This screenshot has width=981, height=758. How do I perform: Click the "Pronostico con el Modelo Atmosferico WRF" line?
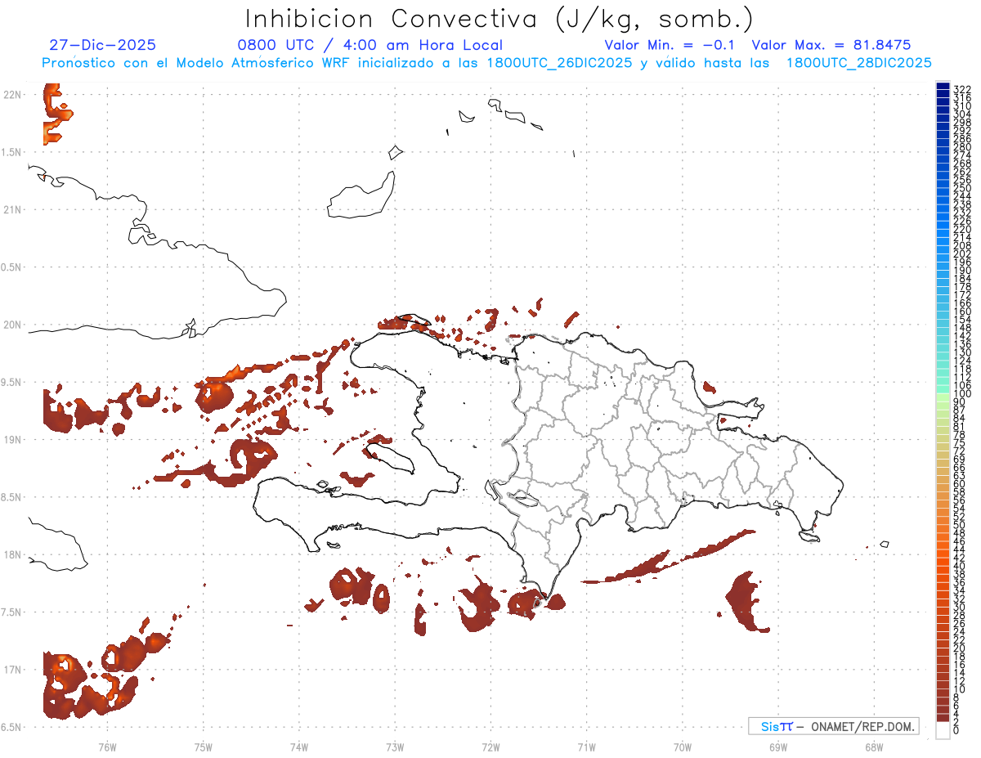click(486, 62)
